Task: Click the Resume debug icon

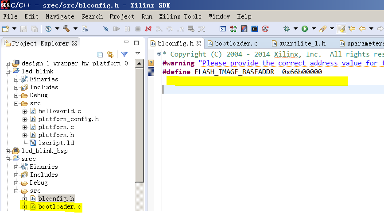Action: click(x=116, y=29)
